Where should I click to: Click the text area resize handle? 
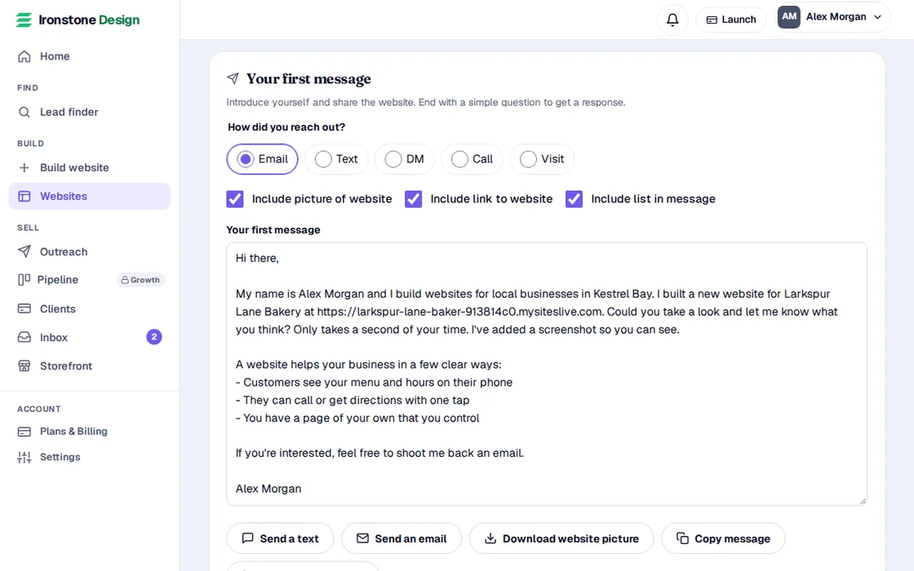[863, 501]
